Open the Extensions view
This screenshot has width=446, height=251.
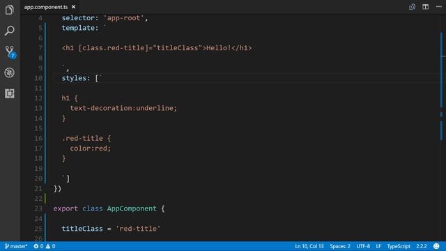pyautogui.click(x=9, y=93)
